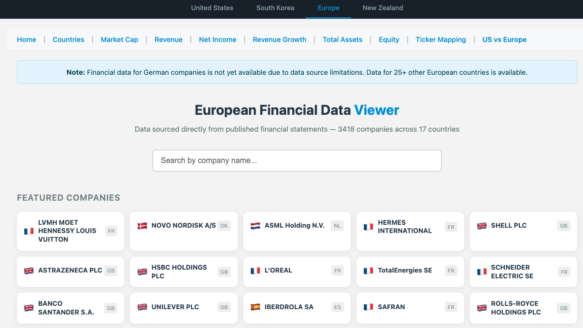Open the Net Income page
583x328 pixels.
pyautogui.click(x=218, y=40)
